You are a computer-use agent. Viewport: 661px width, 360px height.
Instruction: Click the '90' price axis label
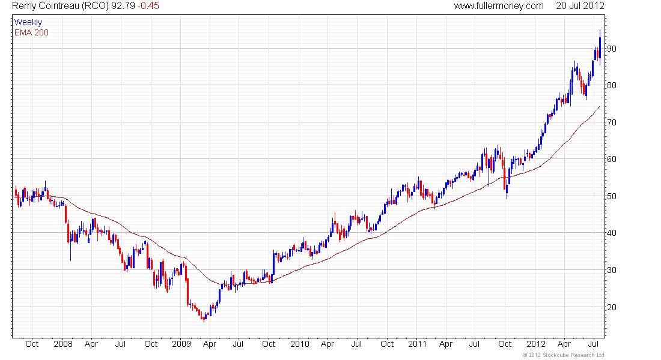tap(611, 49)
